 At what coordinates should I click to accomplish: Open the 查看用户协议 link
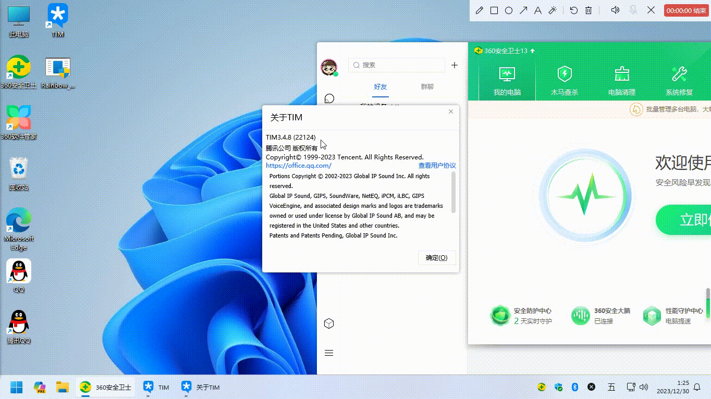(437, 166)
